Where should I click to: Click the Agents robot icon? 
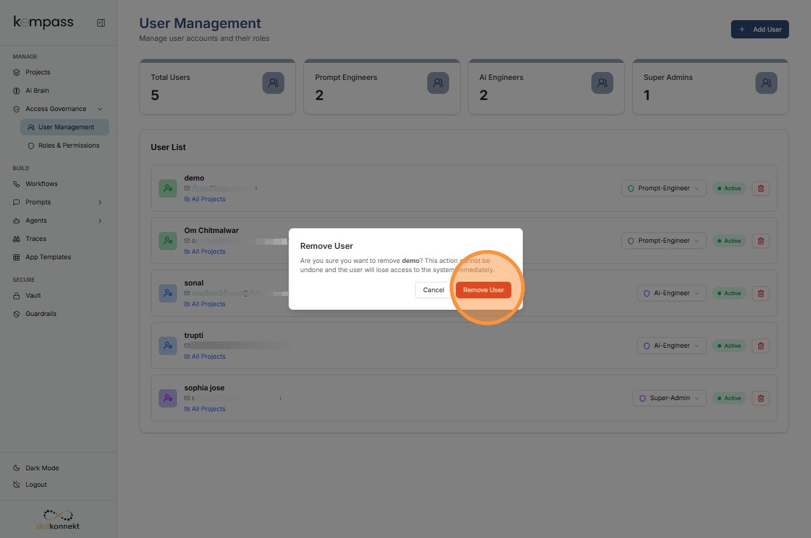(16, 220)
